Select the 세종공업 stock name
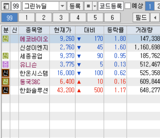This screenshot has width=160, height=138. (31, 56)
